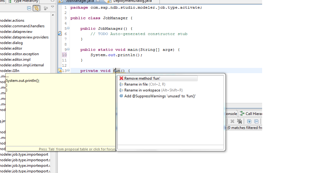Viewport: 310px width, 173px height.
Task: Select package modeler.job.type.importexport
Action: (24, 154)
